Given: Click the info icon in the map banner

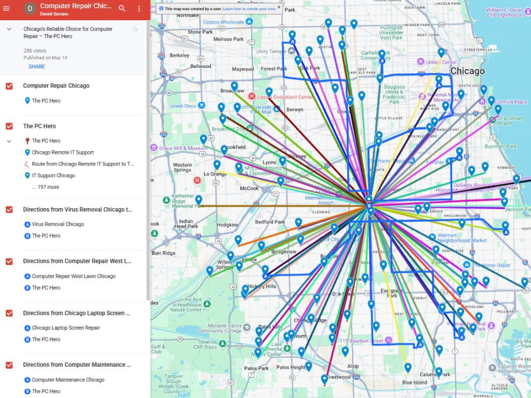Looking at the screenshot, I should (161, 9).
